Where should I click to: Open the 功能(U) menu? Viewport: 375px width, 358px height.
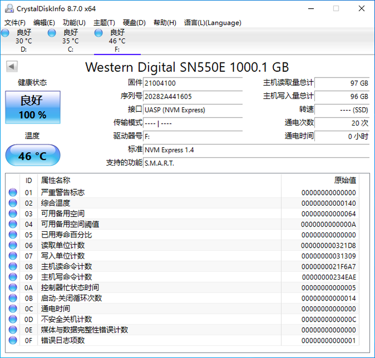click(74, 23)
